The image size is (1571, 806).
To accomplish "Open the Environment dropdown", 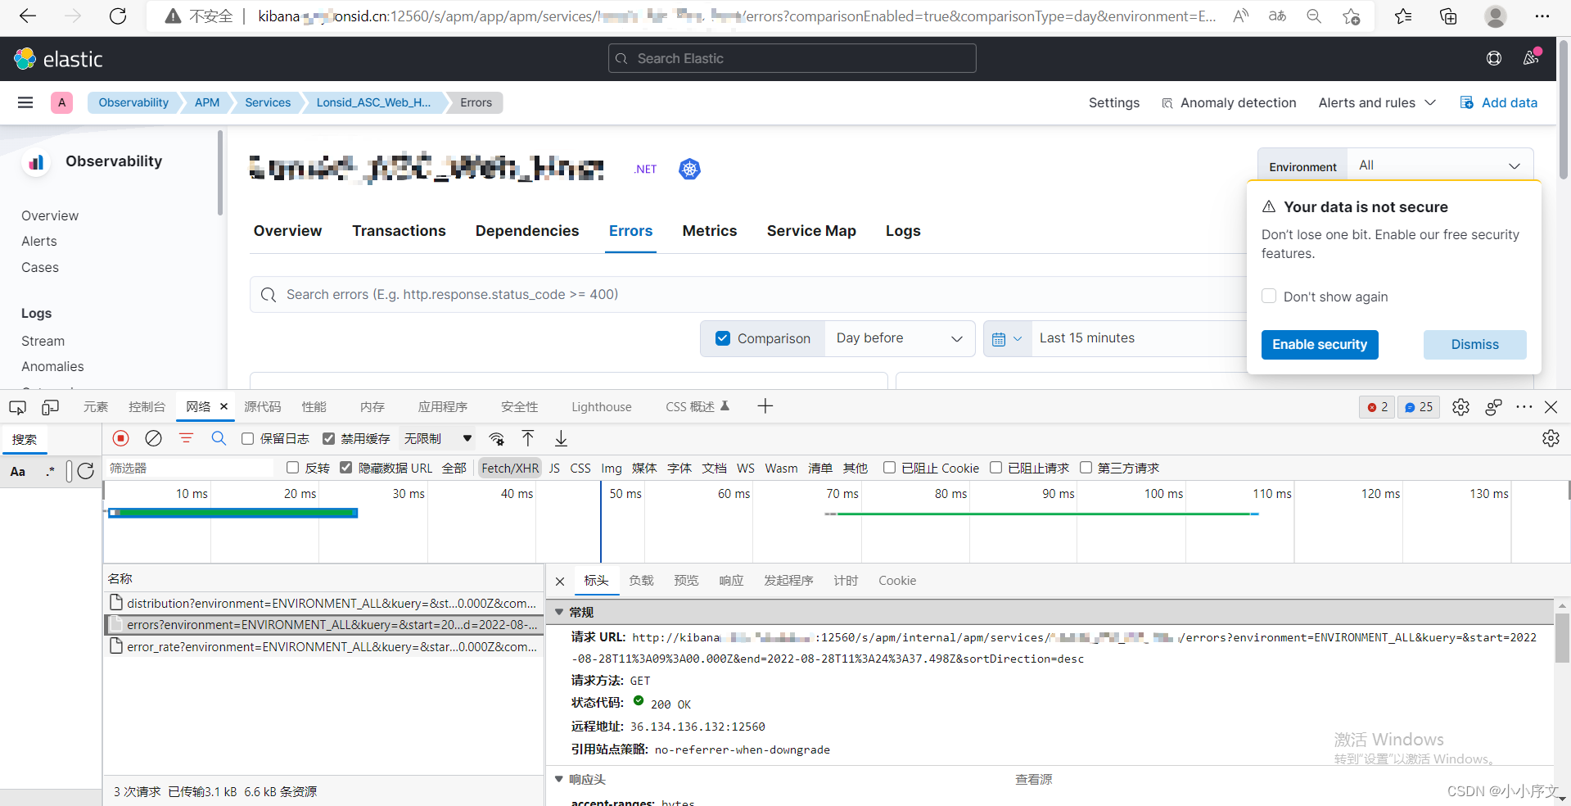I will point(1440,165).
